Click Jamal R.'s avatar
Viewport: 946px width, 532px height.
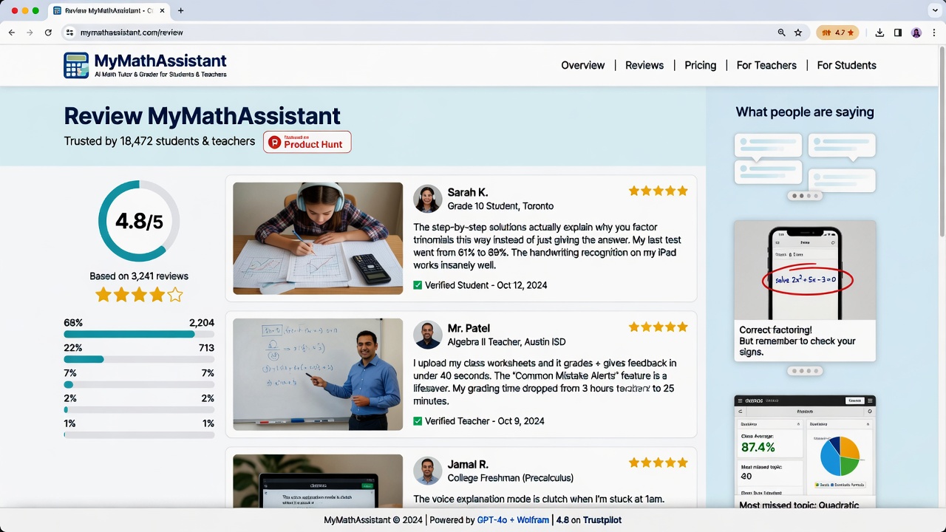427,471
